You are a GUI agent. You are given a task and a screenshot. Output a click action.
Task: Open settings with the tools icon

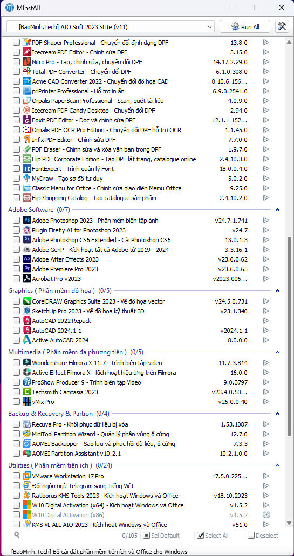click(x=282, y=26)
